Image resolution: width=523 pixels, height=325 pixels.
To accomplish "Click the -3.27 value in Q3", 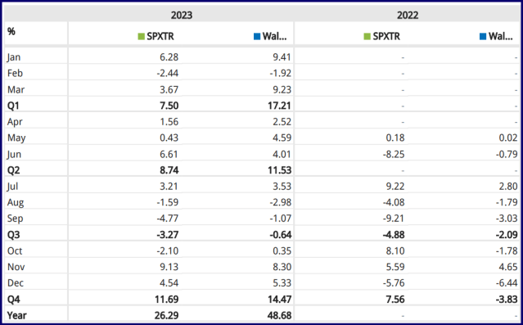I will pyautogui.click(x=168, y=235).
